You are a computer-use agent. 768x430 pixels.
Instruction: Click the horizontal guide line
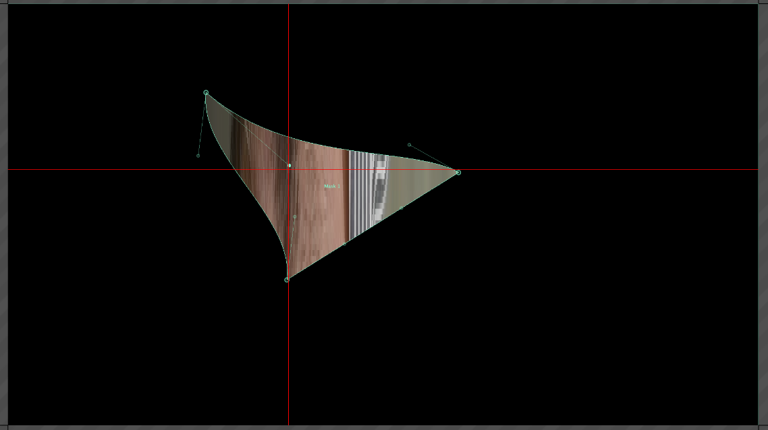pos(574,169)
